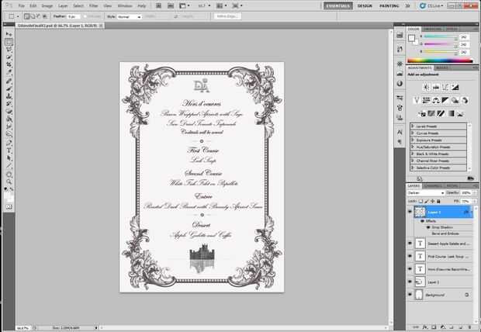Add a Threshold adjustment

click(x=441, y=114)
